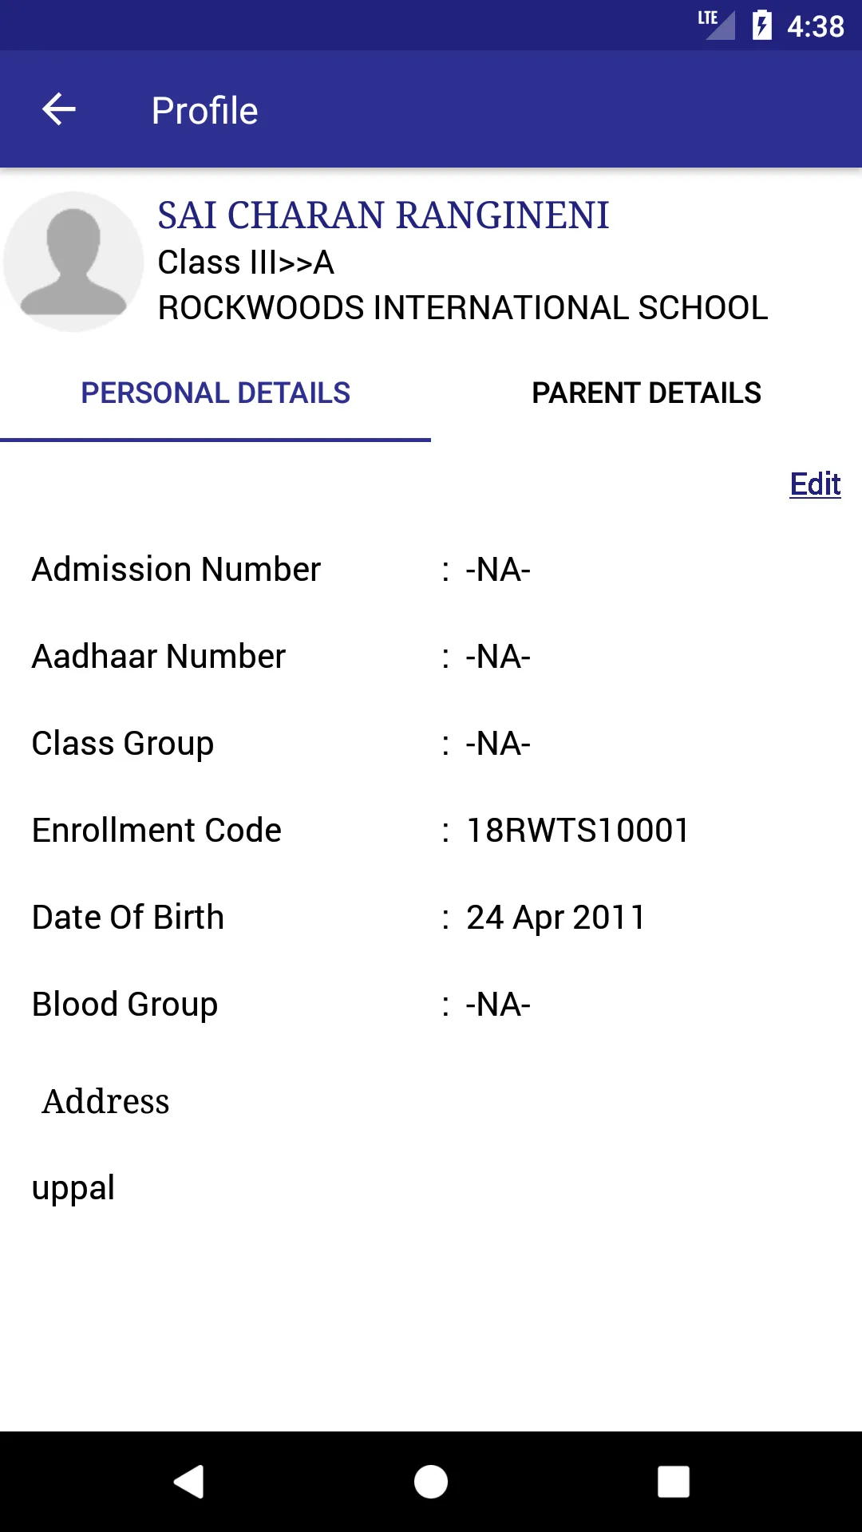Tap the Blood Group -NA- value
The height and width of the screenshot is (1532, 862).
498,1005
